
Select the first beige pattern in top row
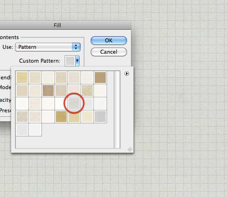pos(22,77)
